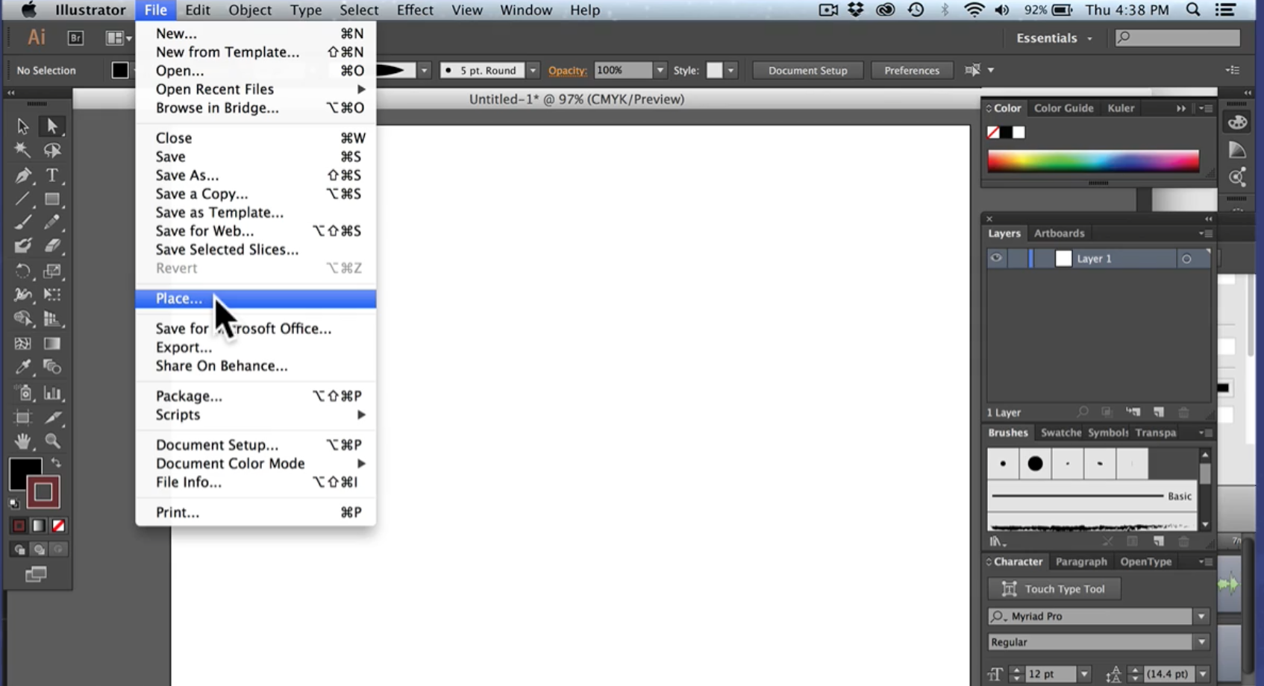
Task: Open the 5 pt. Round brush dropdown
Action: pyautogui.click(x=533, y=70)
